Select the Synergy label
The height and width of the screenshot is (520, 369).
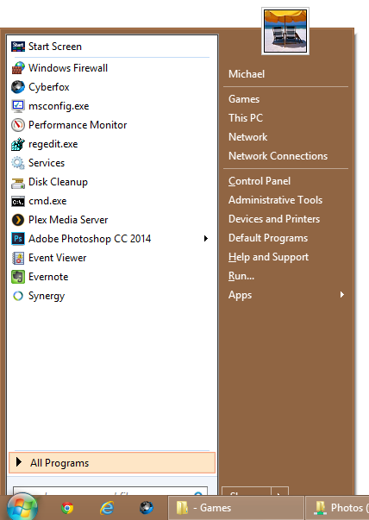click(x=47, y=296)
